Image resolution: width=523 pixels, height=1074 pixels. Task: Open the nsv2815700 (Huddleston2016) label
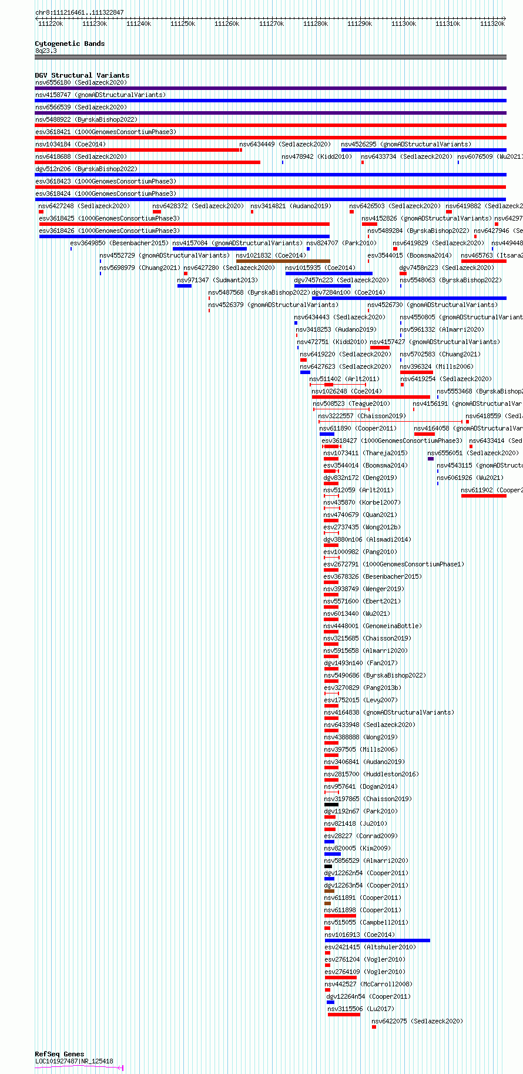click(371, 774)
